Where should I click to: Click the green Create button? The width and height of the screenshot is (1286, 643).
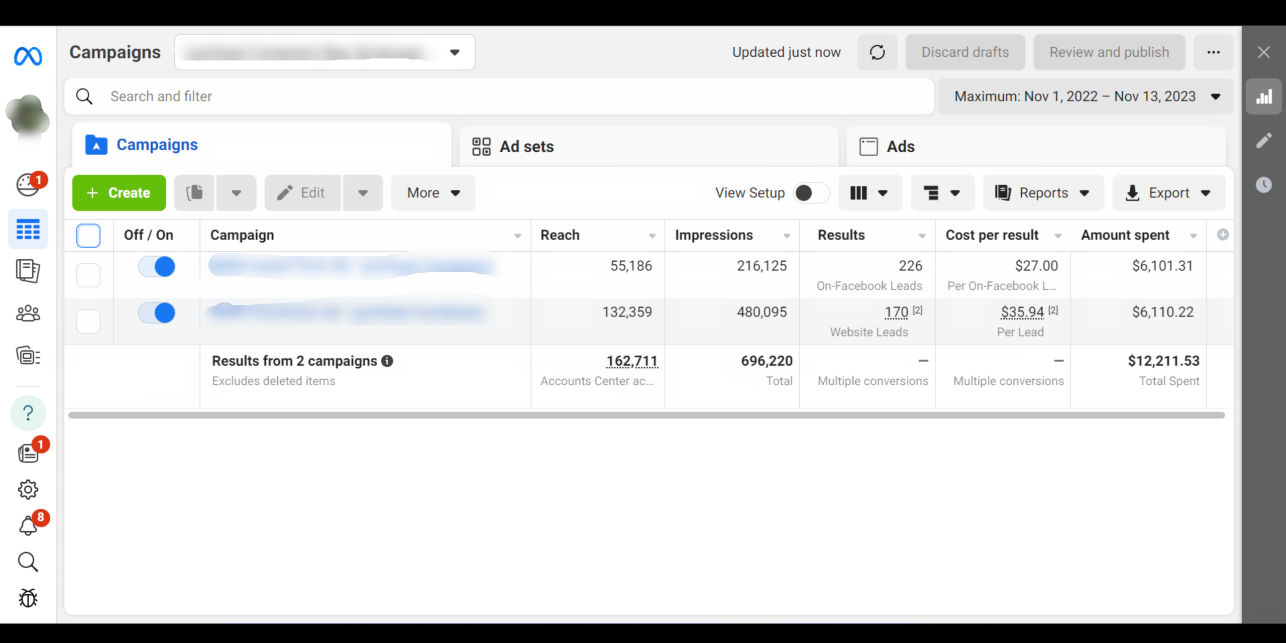pos(119,193)
